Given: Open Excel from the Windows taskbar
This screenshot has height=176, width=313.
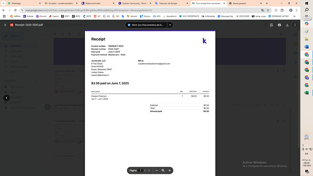Looking at the screenshot, I should 307,93.
